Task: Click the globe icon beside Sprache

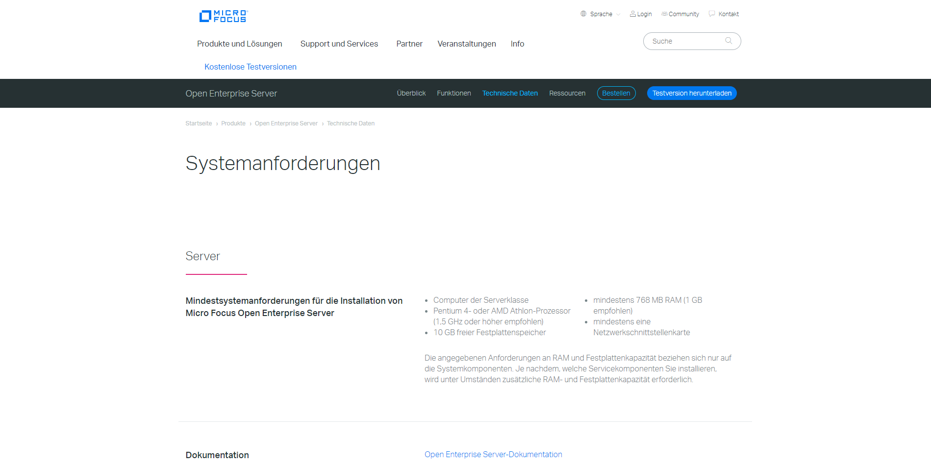Action: (x=583, y=14)
